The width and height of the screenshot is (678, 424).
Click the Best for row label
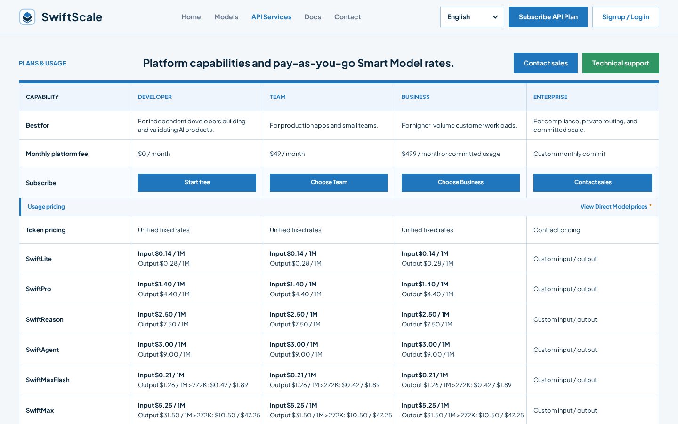pos(37,125)
